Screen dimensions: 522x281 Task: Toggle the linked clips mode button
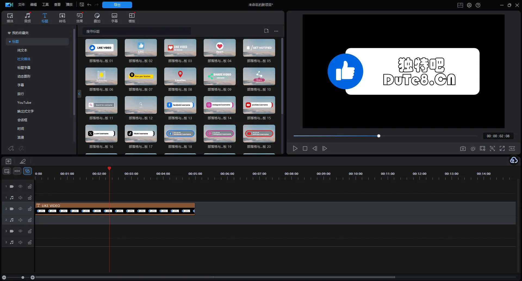(27, 171)
